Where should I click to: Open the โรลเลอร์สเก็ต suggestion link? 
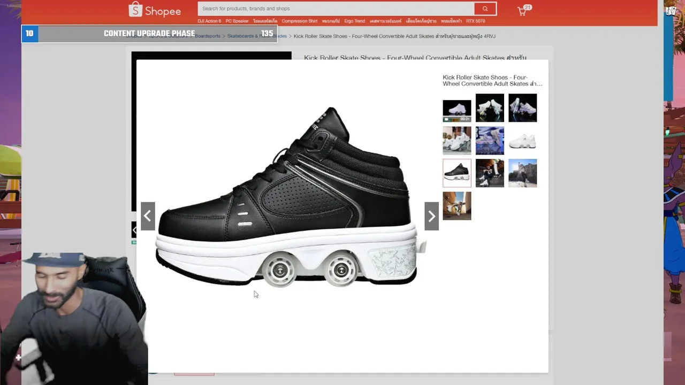(x=265, y=21)
